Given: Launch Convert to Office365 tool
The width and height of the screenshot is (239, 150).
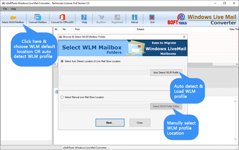Looking at the screenshot, I should (62, 19).
